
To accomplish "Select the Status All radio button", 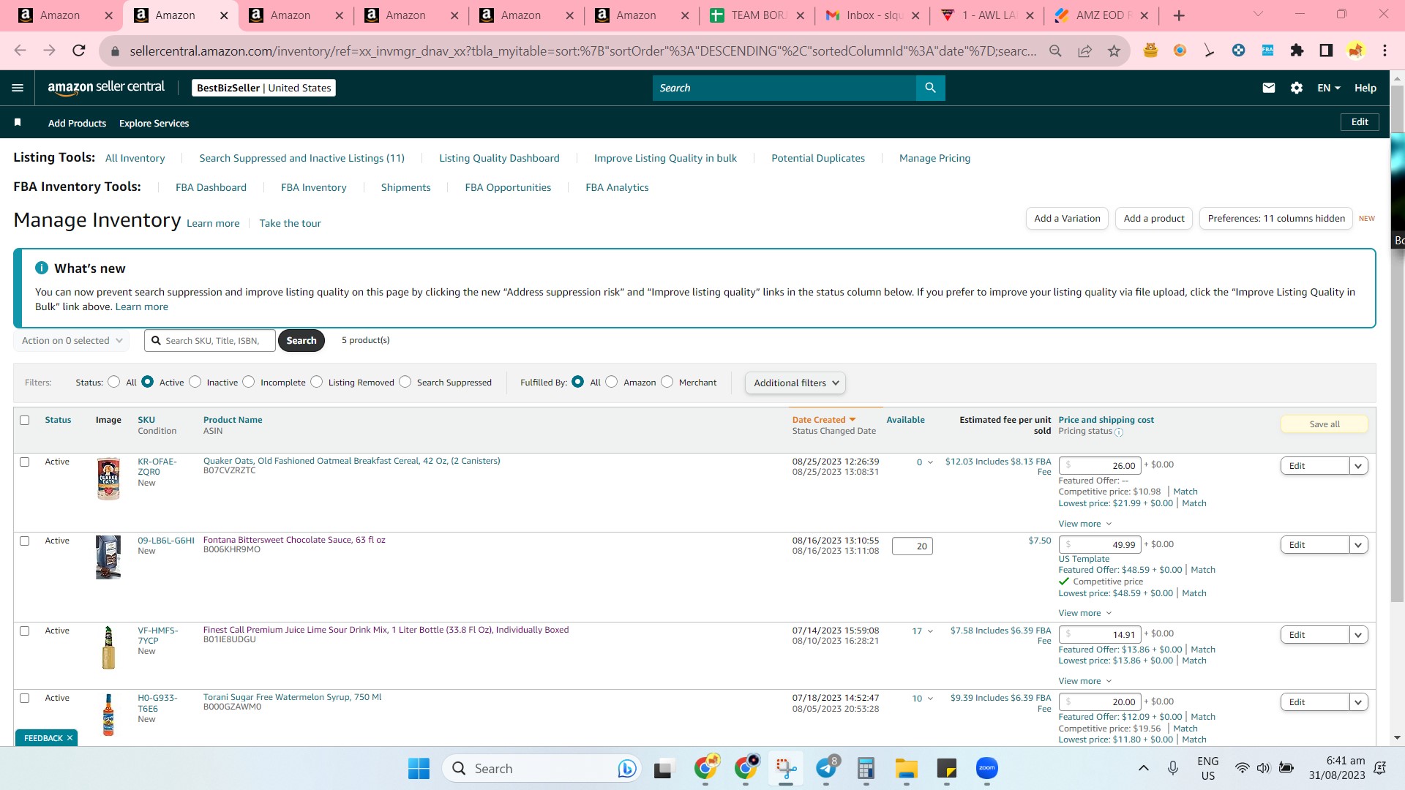I will pos(113,382).
